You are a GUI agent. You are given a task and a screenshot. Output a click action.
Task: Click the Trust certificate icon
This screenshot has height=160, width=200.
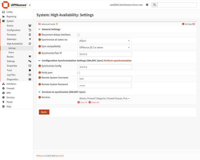30,70
